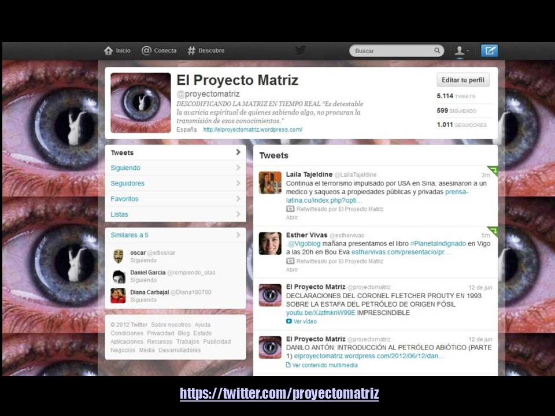555x416 pixels.
Task: Click Abrir under Esther Vivas tweet
Action: coord(292,270)
